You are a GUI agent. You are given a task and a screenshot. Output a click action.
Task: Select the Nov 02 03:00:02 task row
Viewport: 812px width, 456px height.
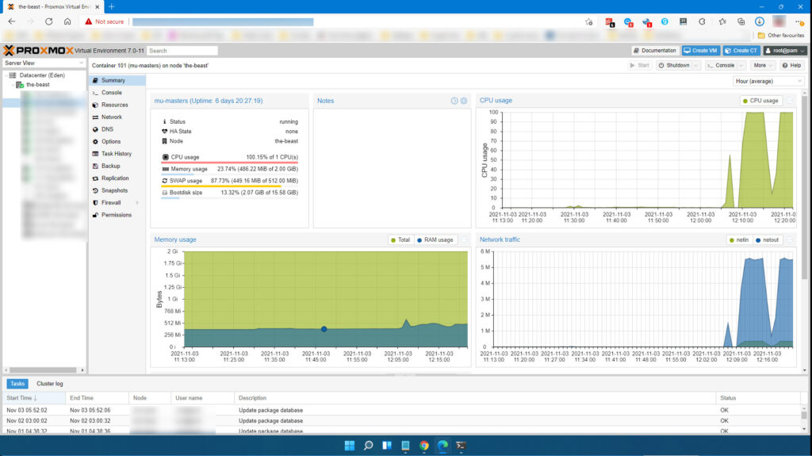click(401, 421)
